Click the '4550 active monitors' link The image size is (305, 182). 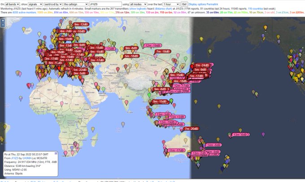24,13
